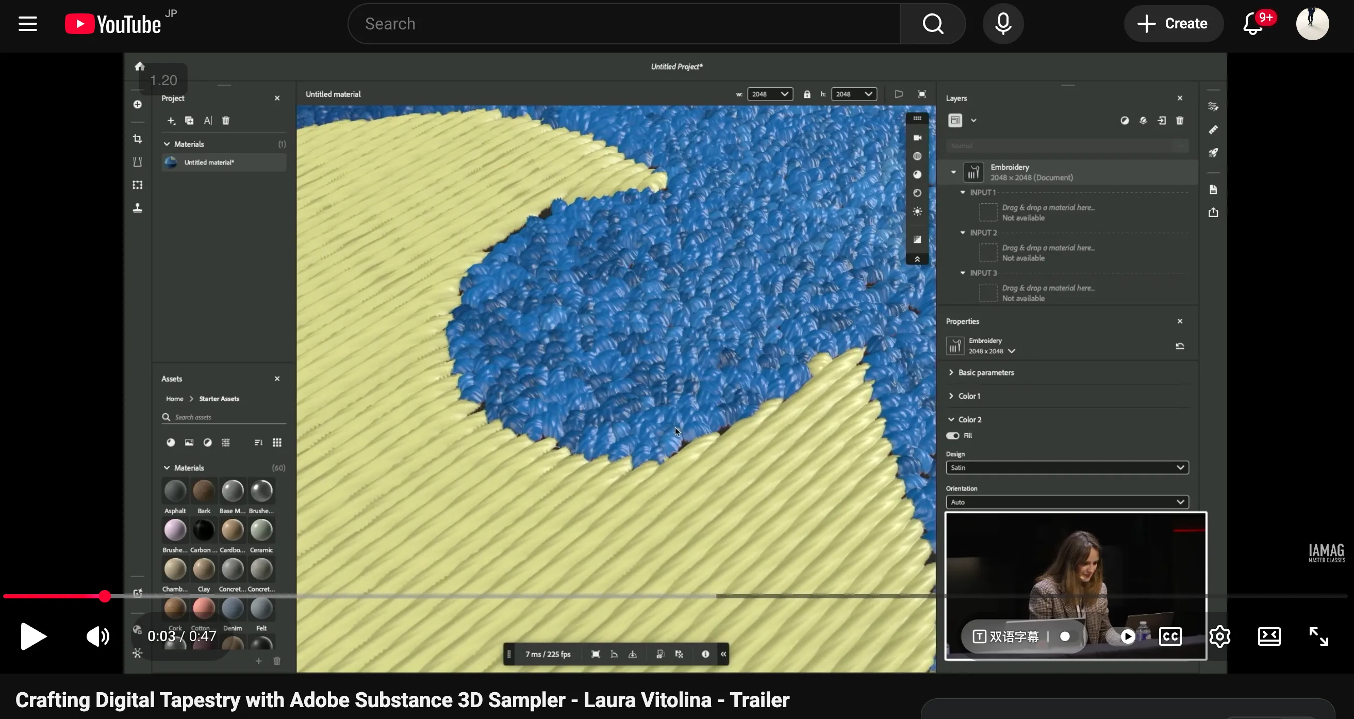Screen dimensions: 1354x719
Task: Open YouTube player settings gear
Action: click(1219, 636)
